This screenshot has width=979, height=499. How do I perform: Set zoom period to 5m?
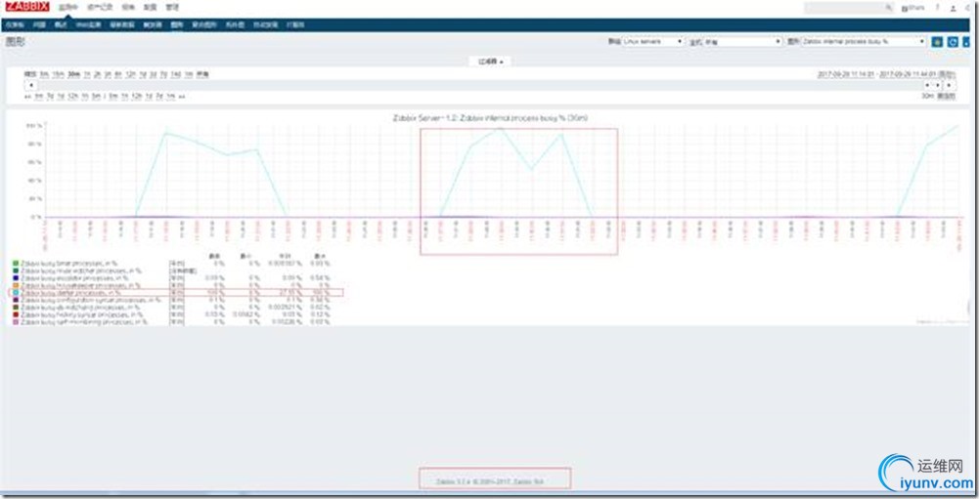tap(44, 74)
